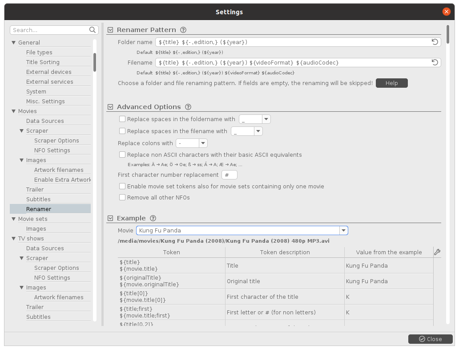Click the First character number replacement field
Image resolution: width=459 pixels, height=350 pixels.
pyautogui.click(x=229, y=175)
